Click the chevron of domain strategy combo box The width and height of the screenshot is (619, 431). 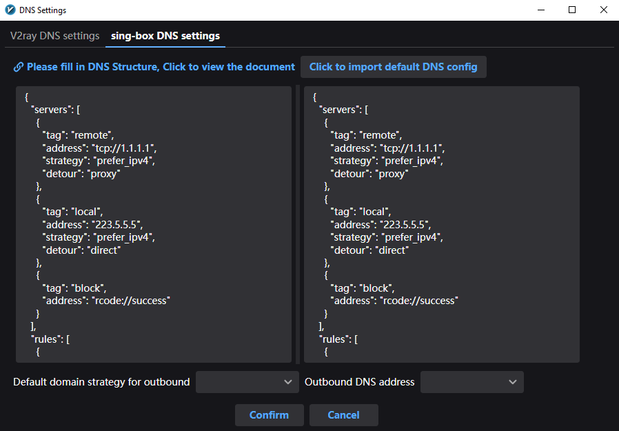point(288,382)
